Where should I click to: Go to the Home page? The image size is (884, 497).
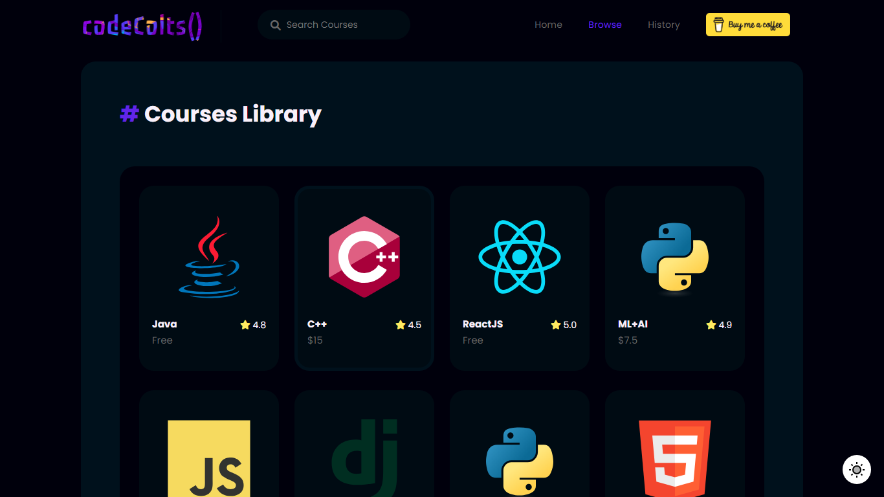pos(548,25)
